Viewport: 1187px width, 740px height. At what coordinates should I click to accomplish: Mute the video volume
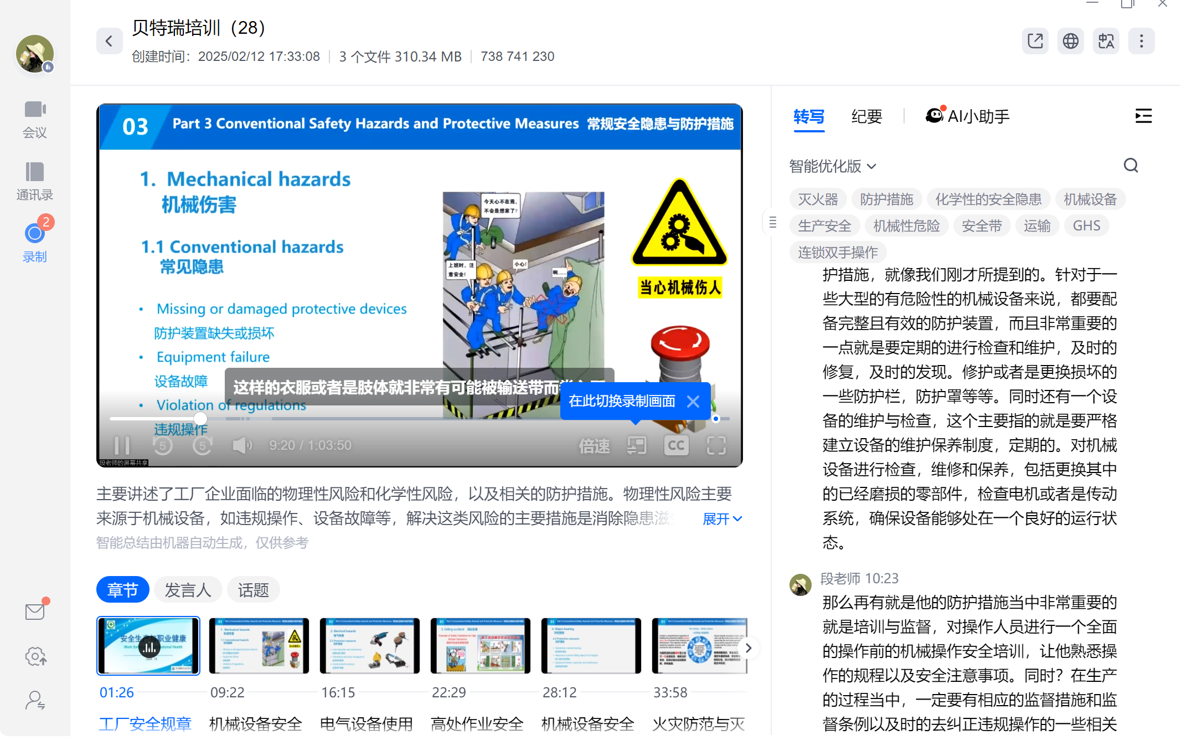[x=241, y=445]
